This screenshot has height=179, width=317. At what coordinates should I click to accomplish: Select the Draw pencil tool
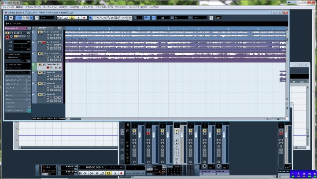(119, 18)
